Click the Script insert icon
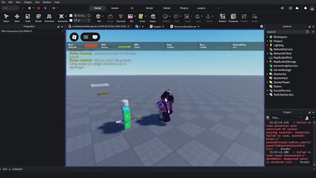The height and width of the screenshot is (178, 316). [141, 17]
